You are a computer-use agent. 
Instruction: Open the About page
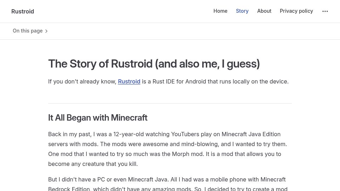pos(264,11)
